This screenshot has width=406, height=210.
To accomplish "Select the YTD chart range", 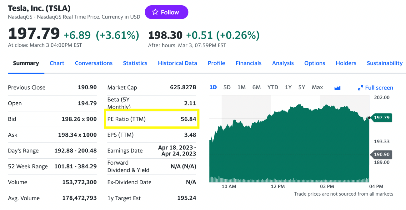I will 273,87.
